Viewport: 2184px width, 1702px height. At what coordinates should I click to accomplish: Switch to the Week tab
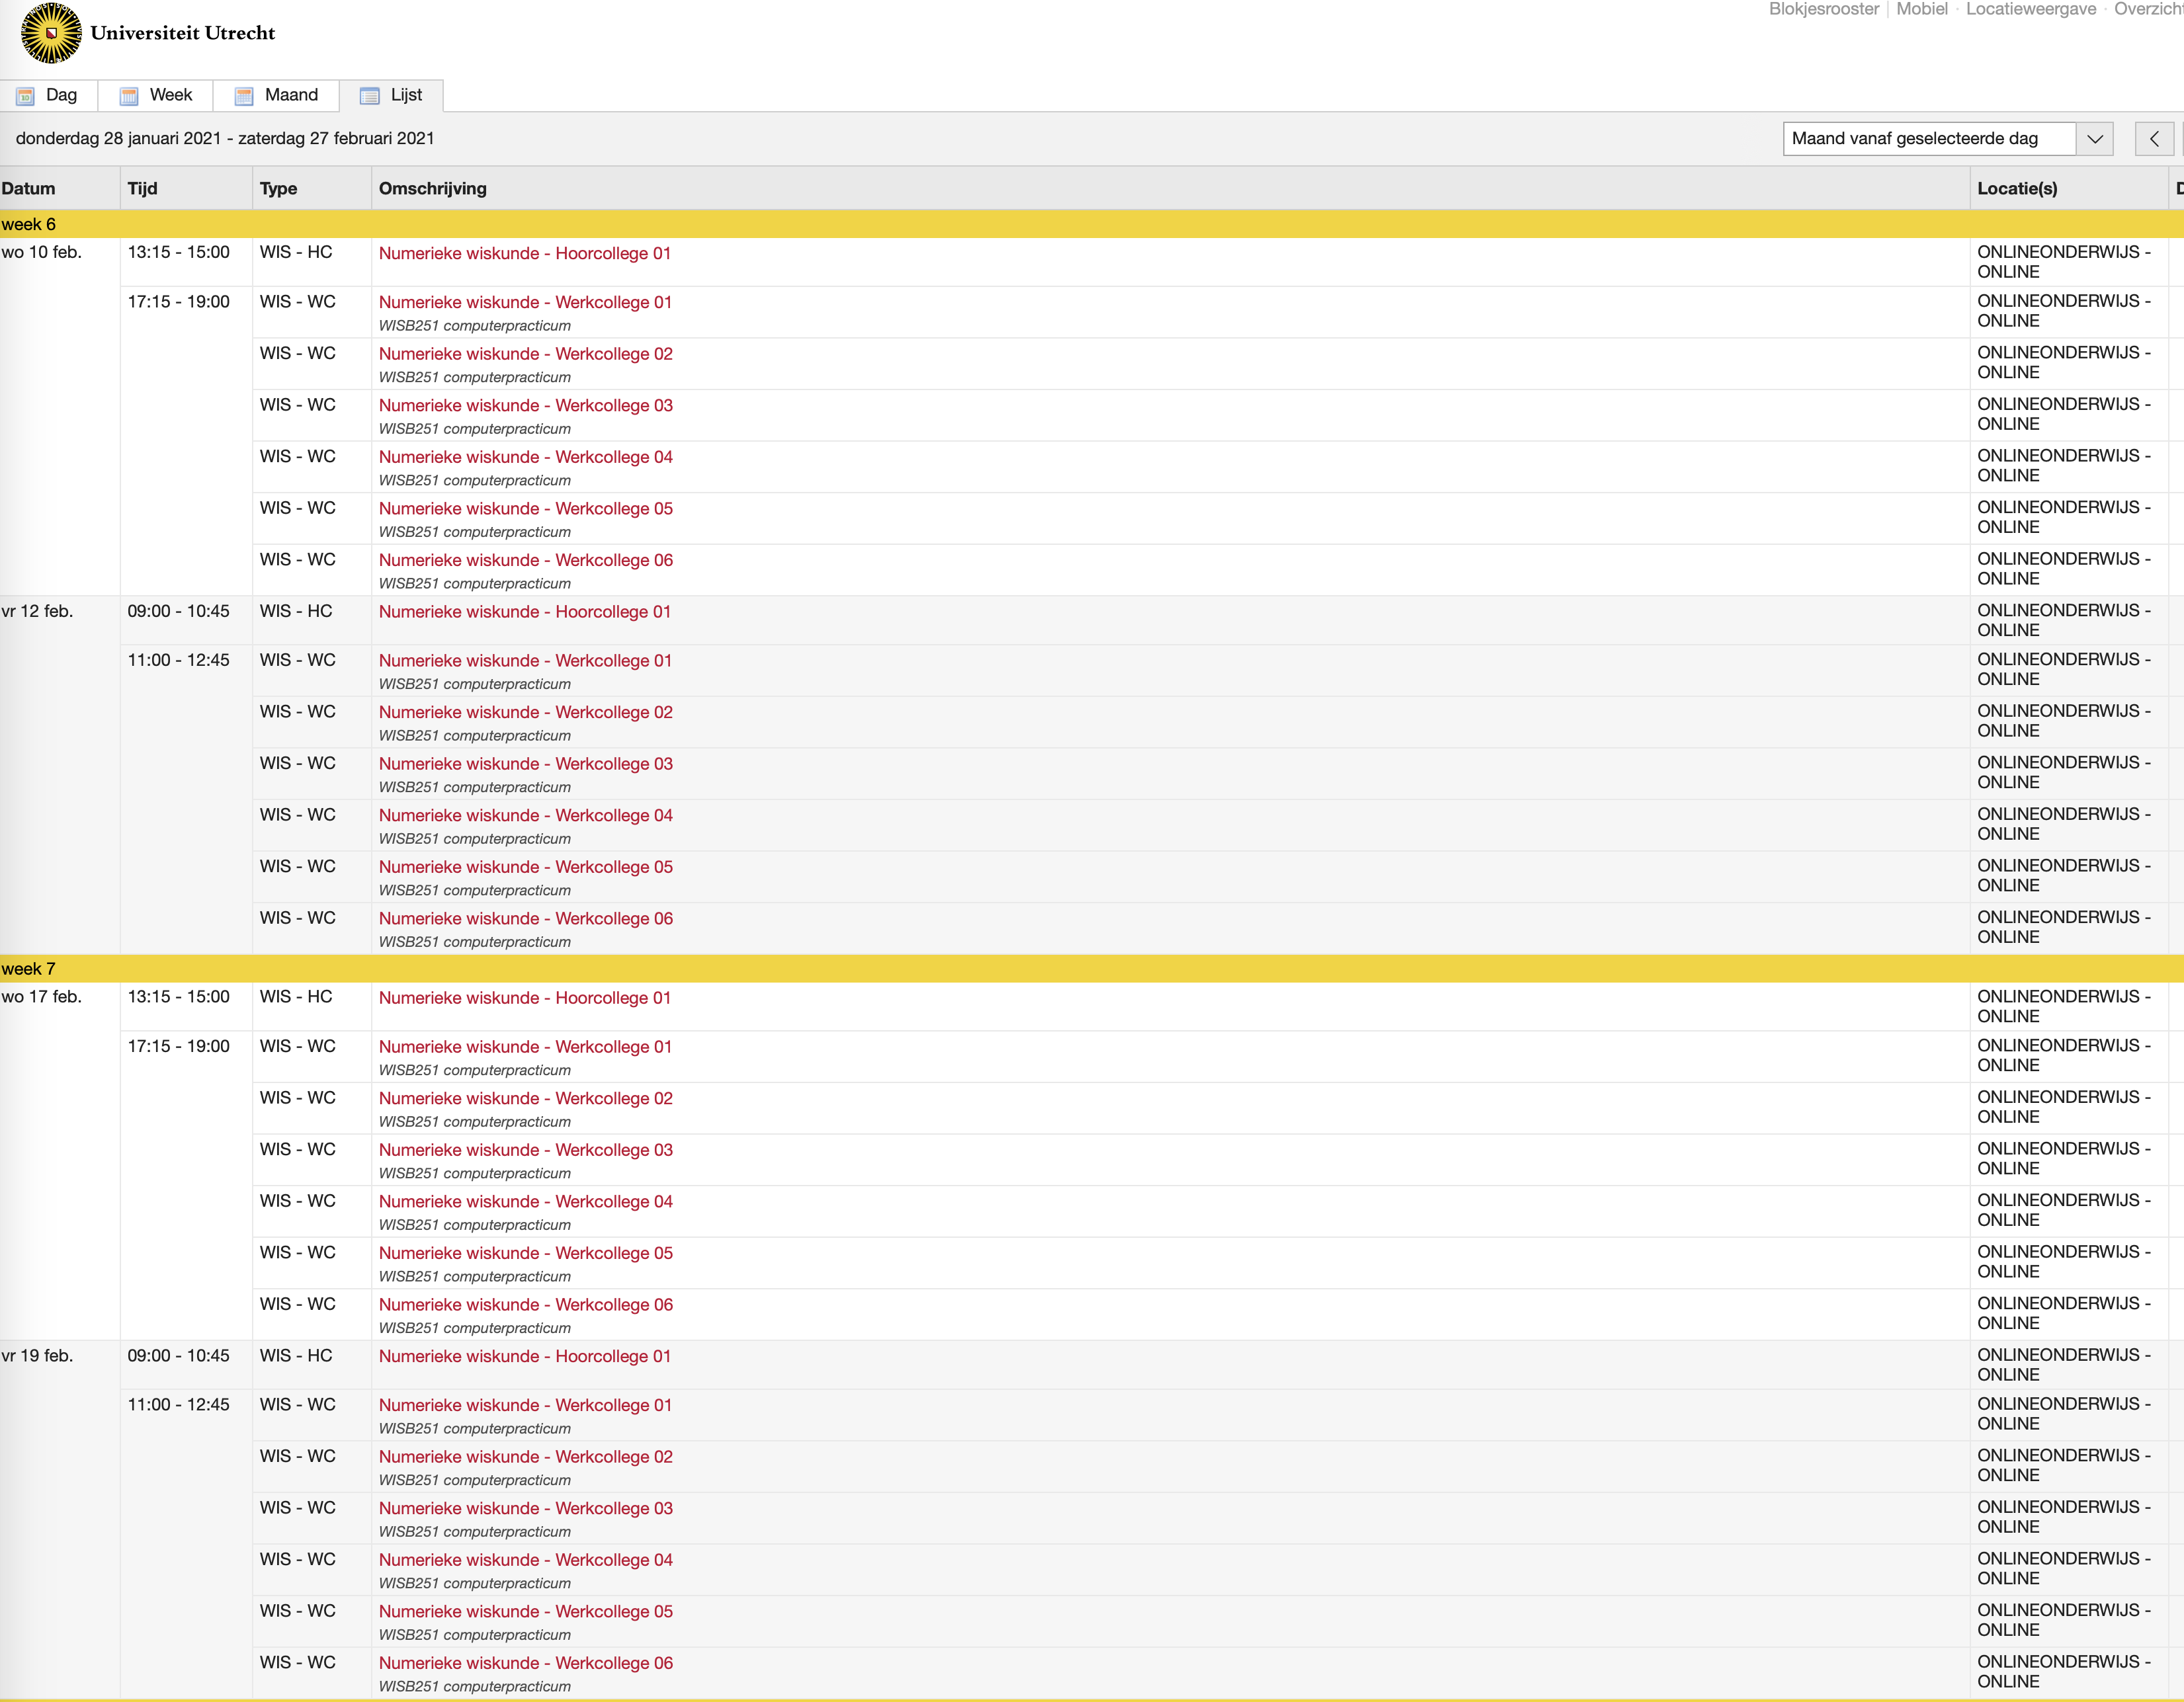(170, 95)
